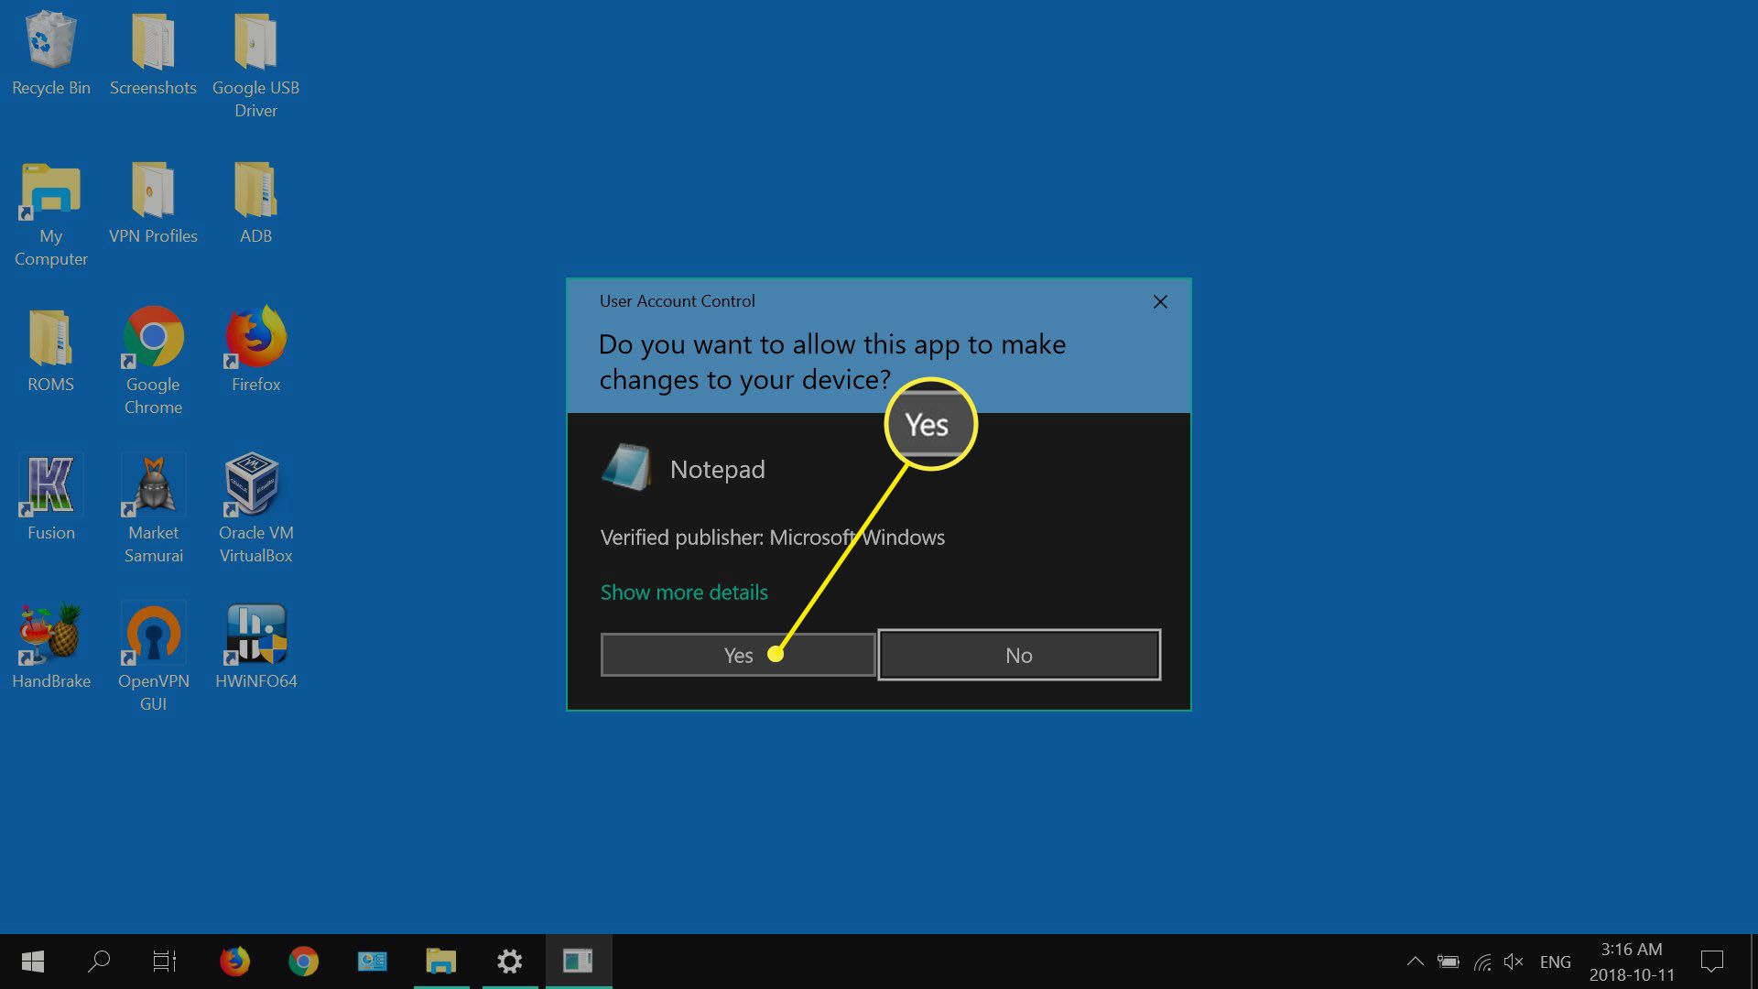1758x989 pixels.
Task: Launch Google Chrome from the desktop
Action: pos(153,361)
